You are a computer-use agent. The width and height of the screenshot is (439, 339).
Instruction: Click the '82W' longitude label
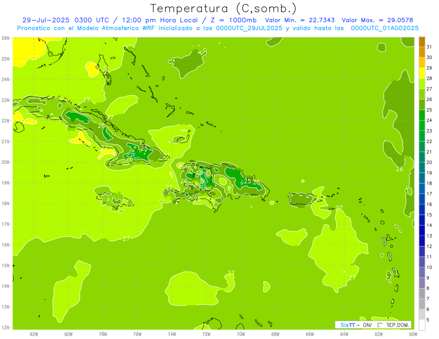point(34,334)
